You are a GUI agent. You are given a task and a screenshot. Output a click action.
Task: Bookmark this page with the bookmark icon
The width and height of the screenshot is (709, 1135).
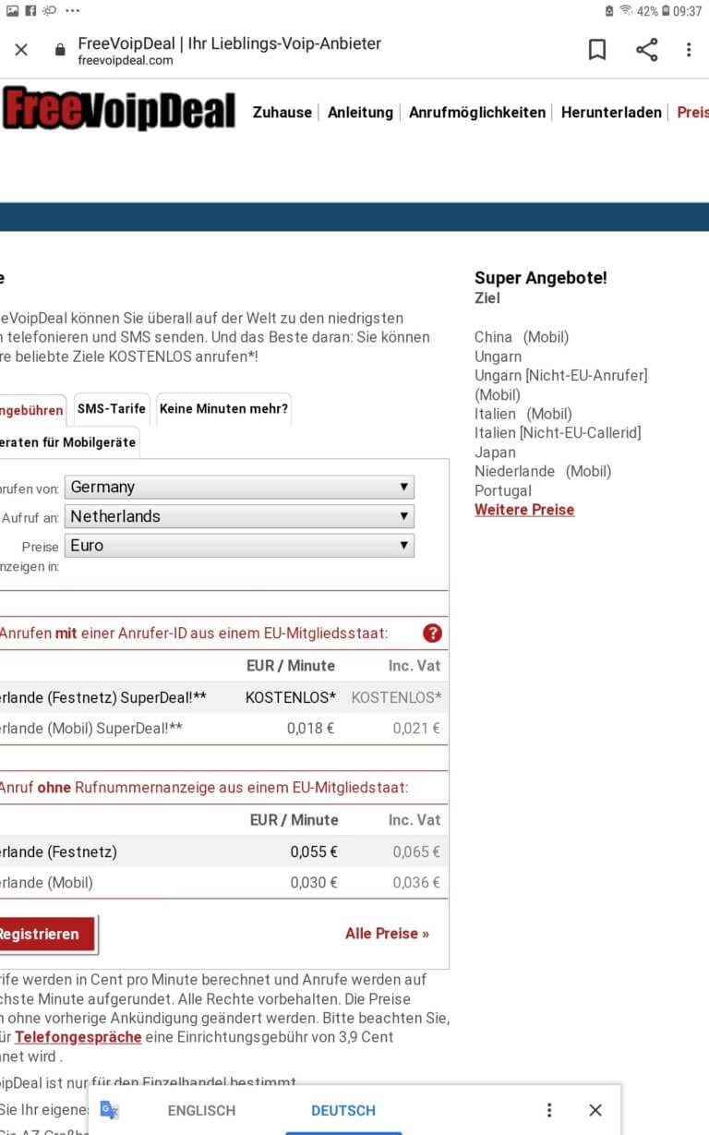[x=597, y=50]
